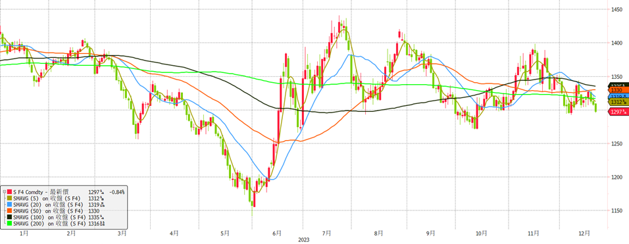Click the orange SMAVG (50) color swatch

click(9, 210)
